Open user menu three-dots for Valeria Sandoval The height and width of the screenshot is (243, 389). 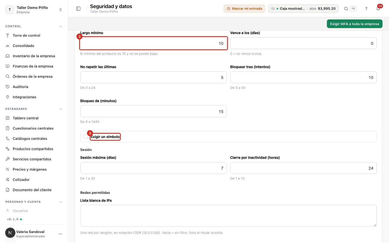[60, 234]
